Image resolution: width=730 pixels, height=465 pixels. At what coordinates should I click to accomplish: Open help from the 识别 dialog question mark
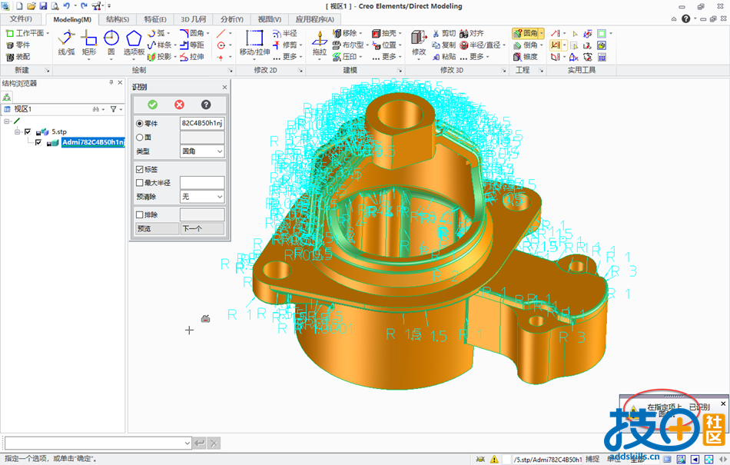pos(206,105)
